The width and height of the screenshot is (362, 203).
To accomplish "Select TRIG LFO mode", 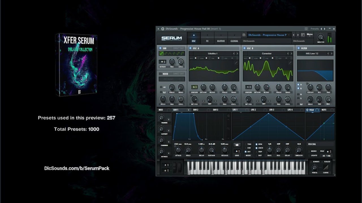I will tap(245, 144).
